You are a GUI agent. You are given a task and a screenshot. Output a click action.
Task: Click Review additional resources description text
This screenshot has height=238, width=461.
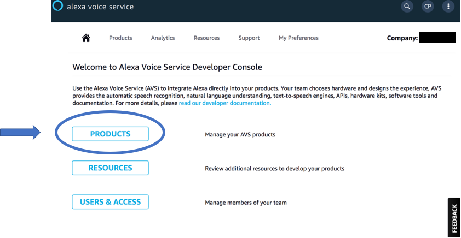coord(275,169)
